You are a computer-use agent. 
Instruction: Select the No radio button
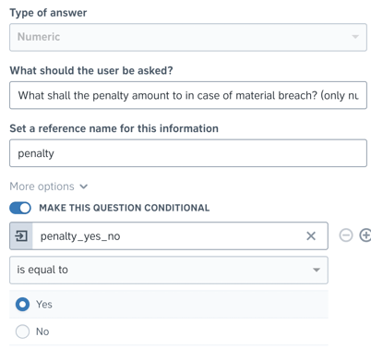coord(22,331)
